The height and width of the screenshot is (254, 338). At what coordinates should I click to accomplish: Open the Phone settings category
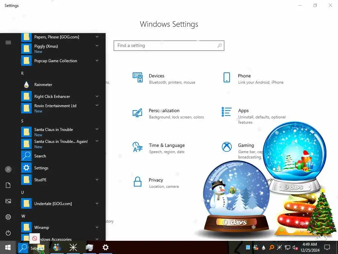coord(253,79)
